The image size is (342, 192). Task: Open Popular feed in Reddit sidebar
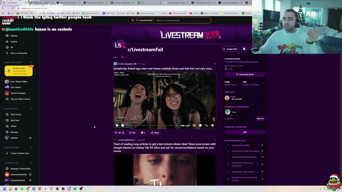[x=14, y=35]
